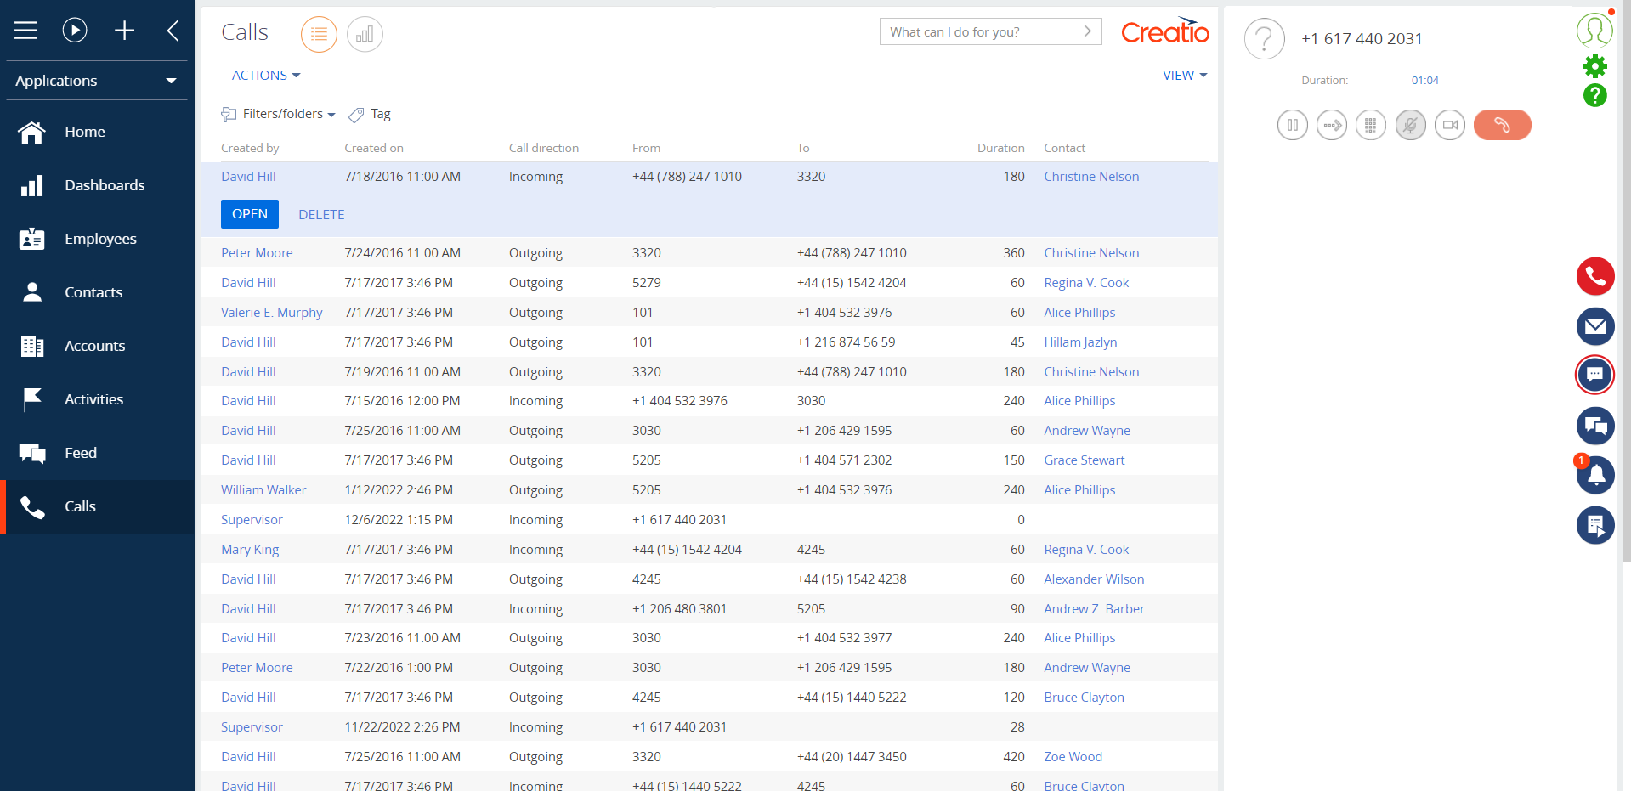This screenshot has height=791, width=1631.
Task: Switch to analytics chart view
Action: coord(365,35)
